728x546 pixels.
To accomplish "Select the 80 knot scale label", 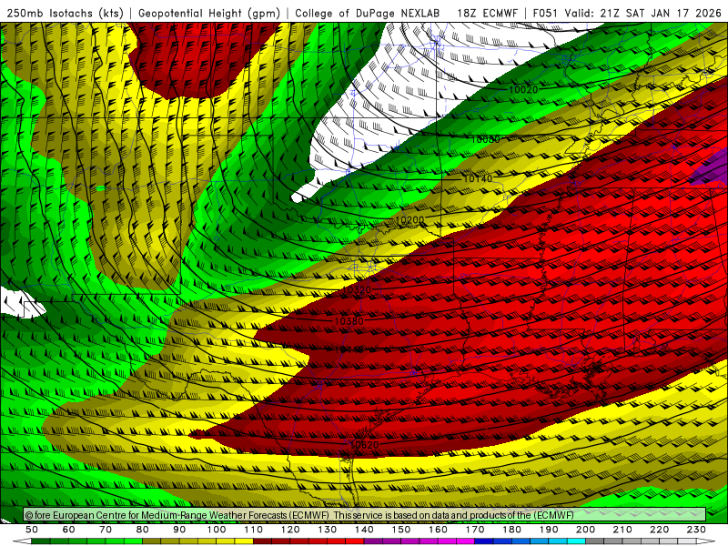I will 142,530.
